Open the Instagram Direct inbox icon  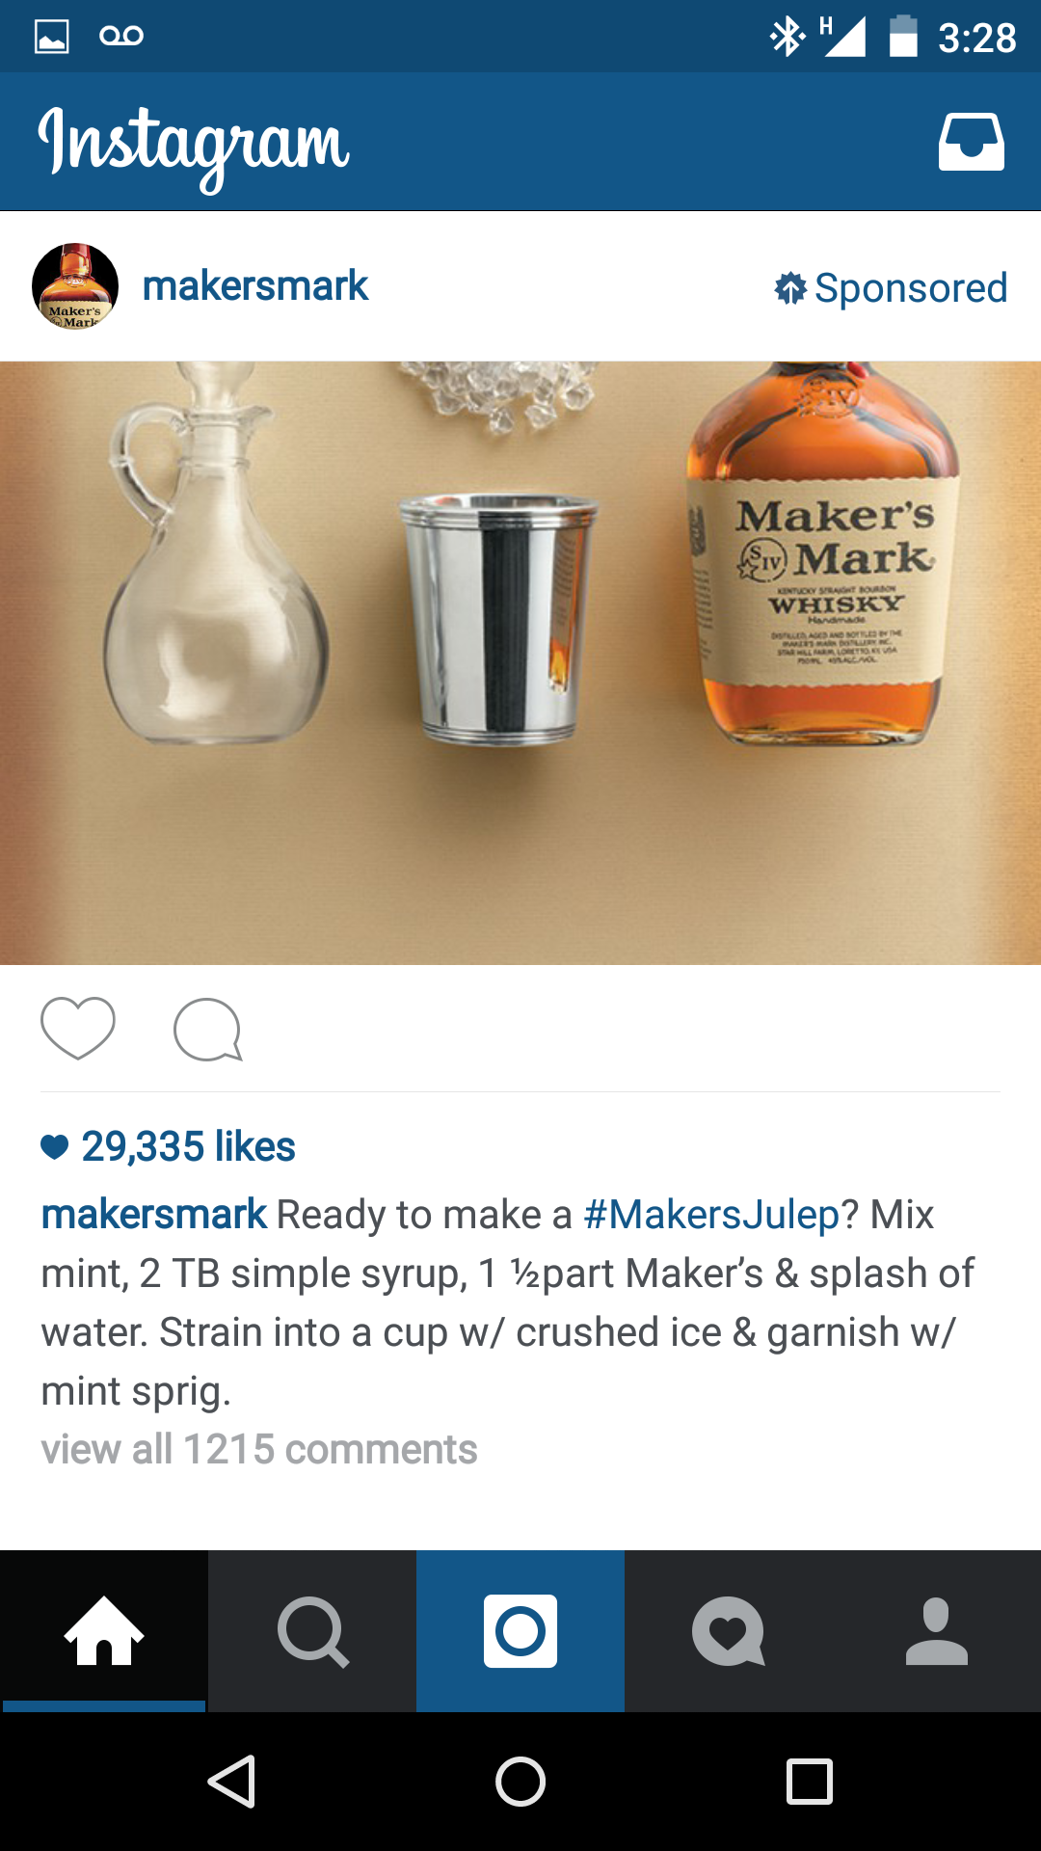[x=972, y=142]
